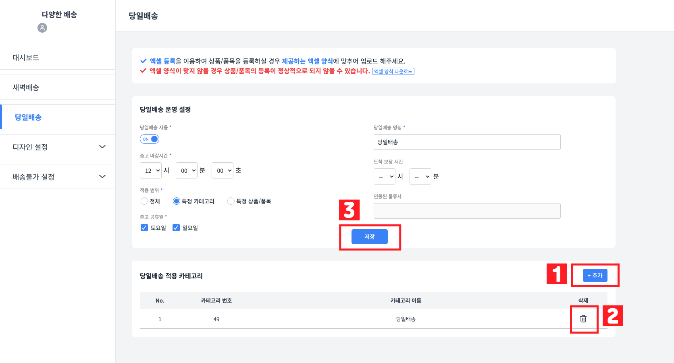Image resolution: width=674 pixels, height=363 pixels.
Task: Uncheck the 일요일 checkbox
Action: point(176,228)
